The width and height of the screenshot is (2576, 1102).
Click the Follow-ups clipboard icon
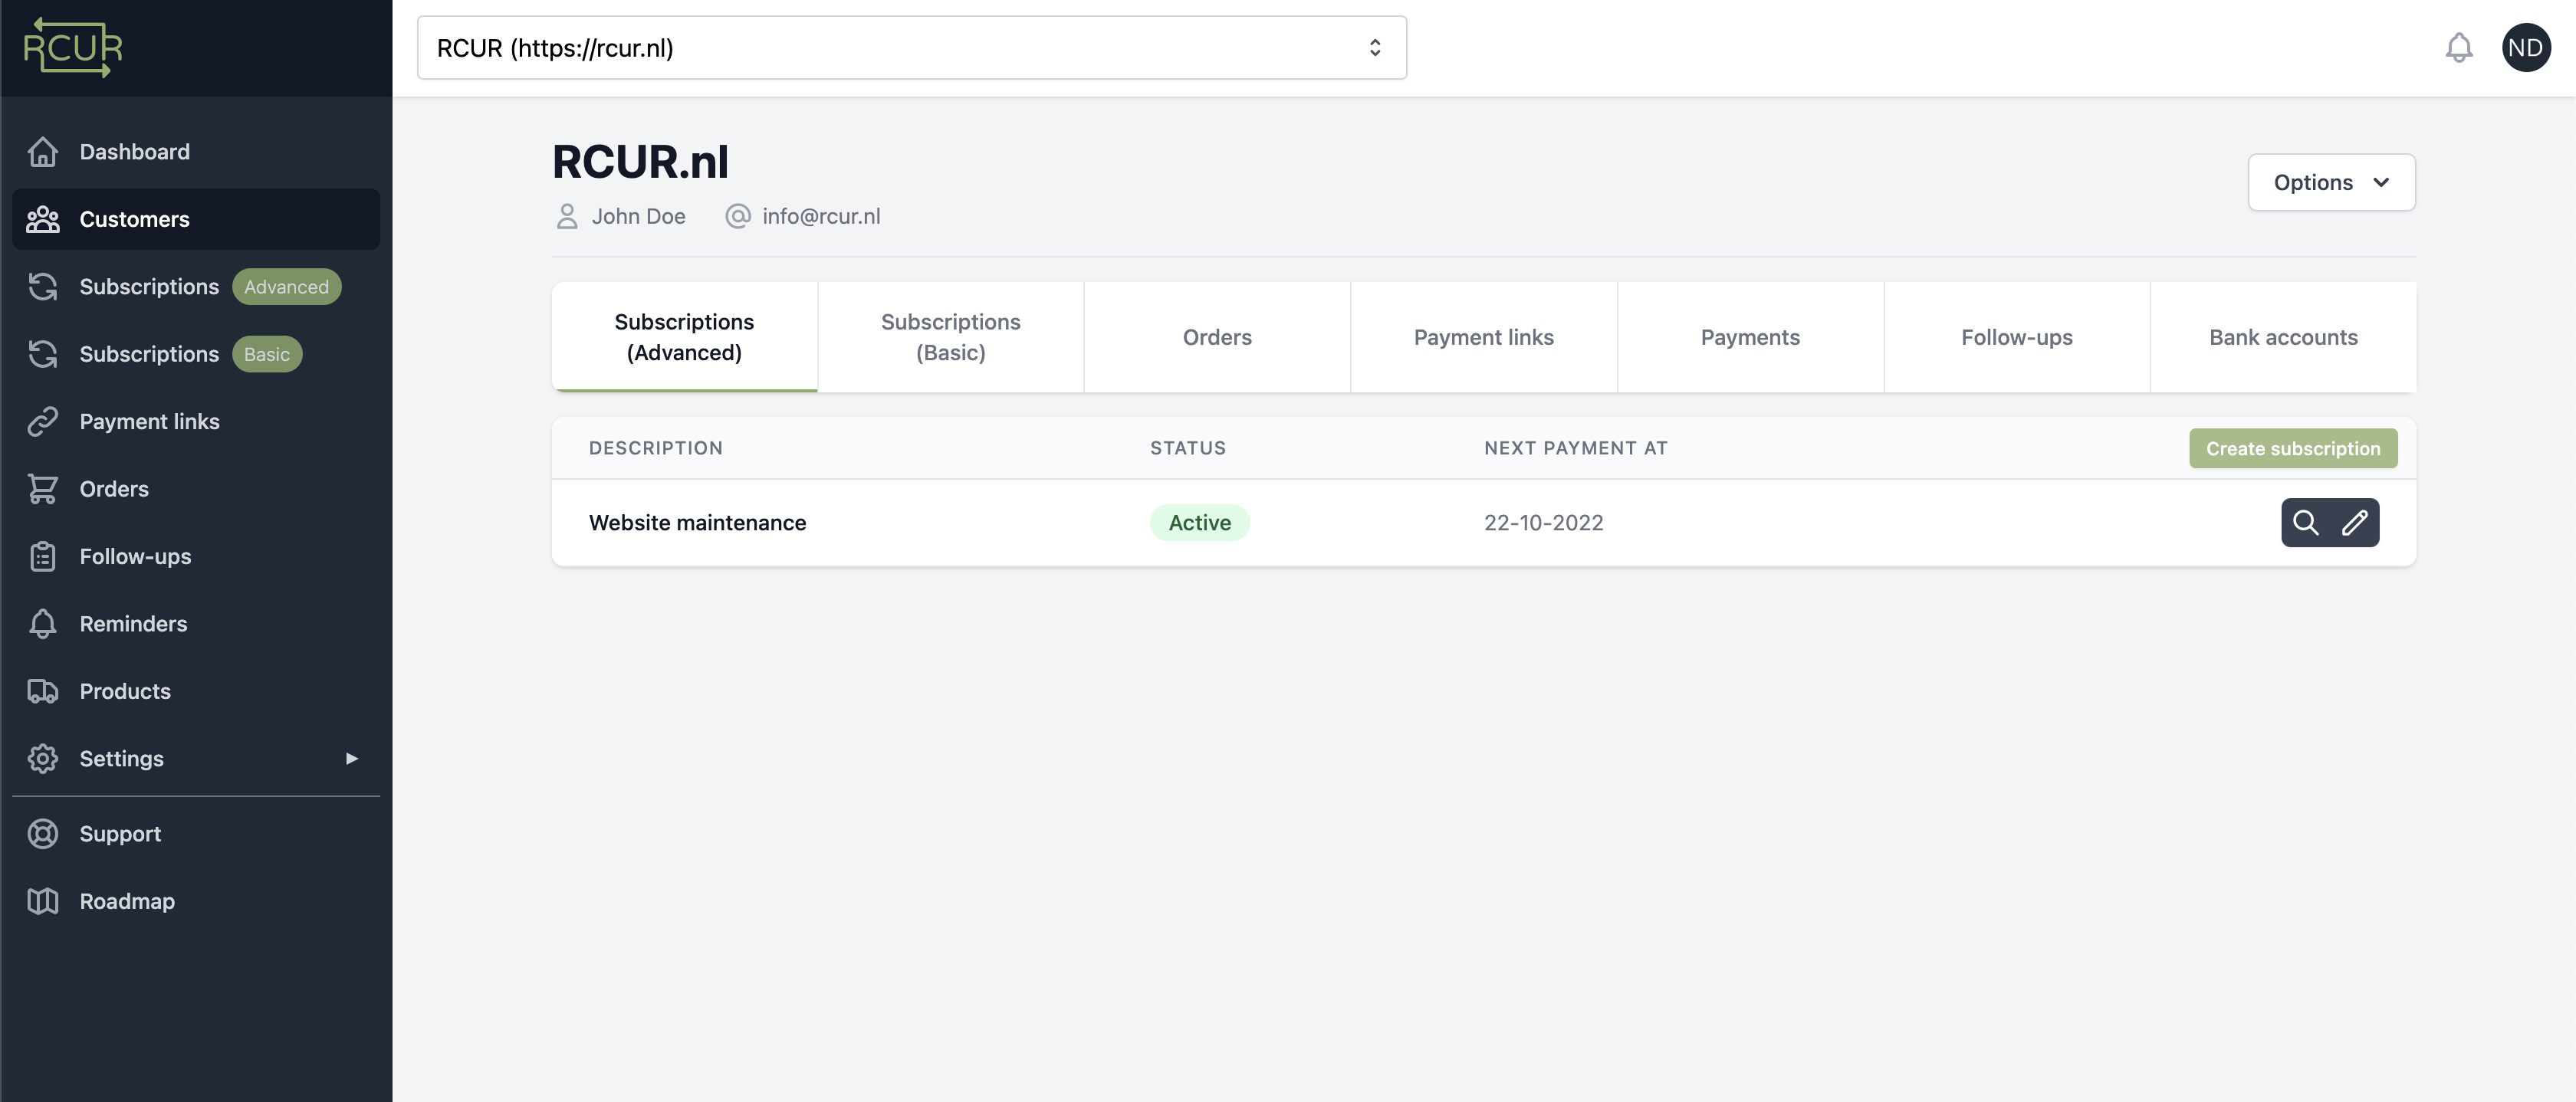pyautogui.click(x=43, y=556)
